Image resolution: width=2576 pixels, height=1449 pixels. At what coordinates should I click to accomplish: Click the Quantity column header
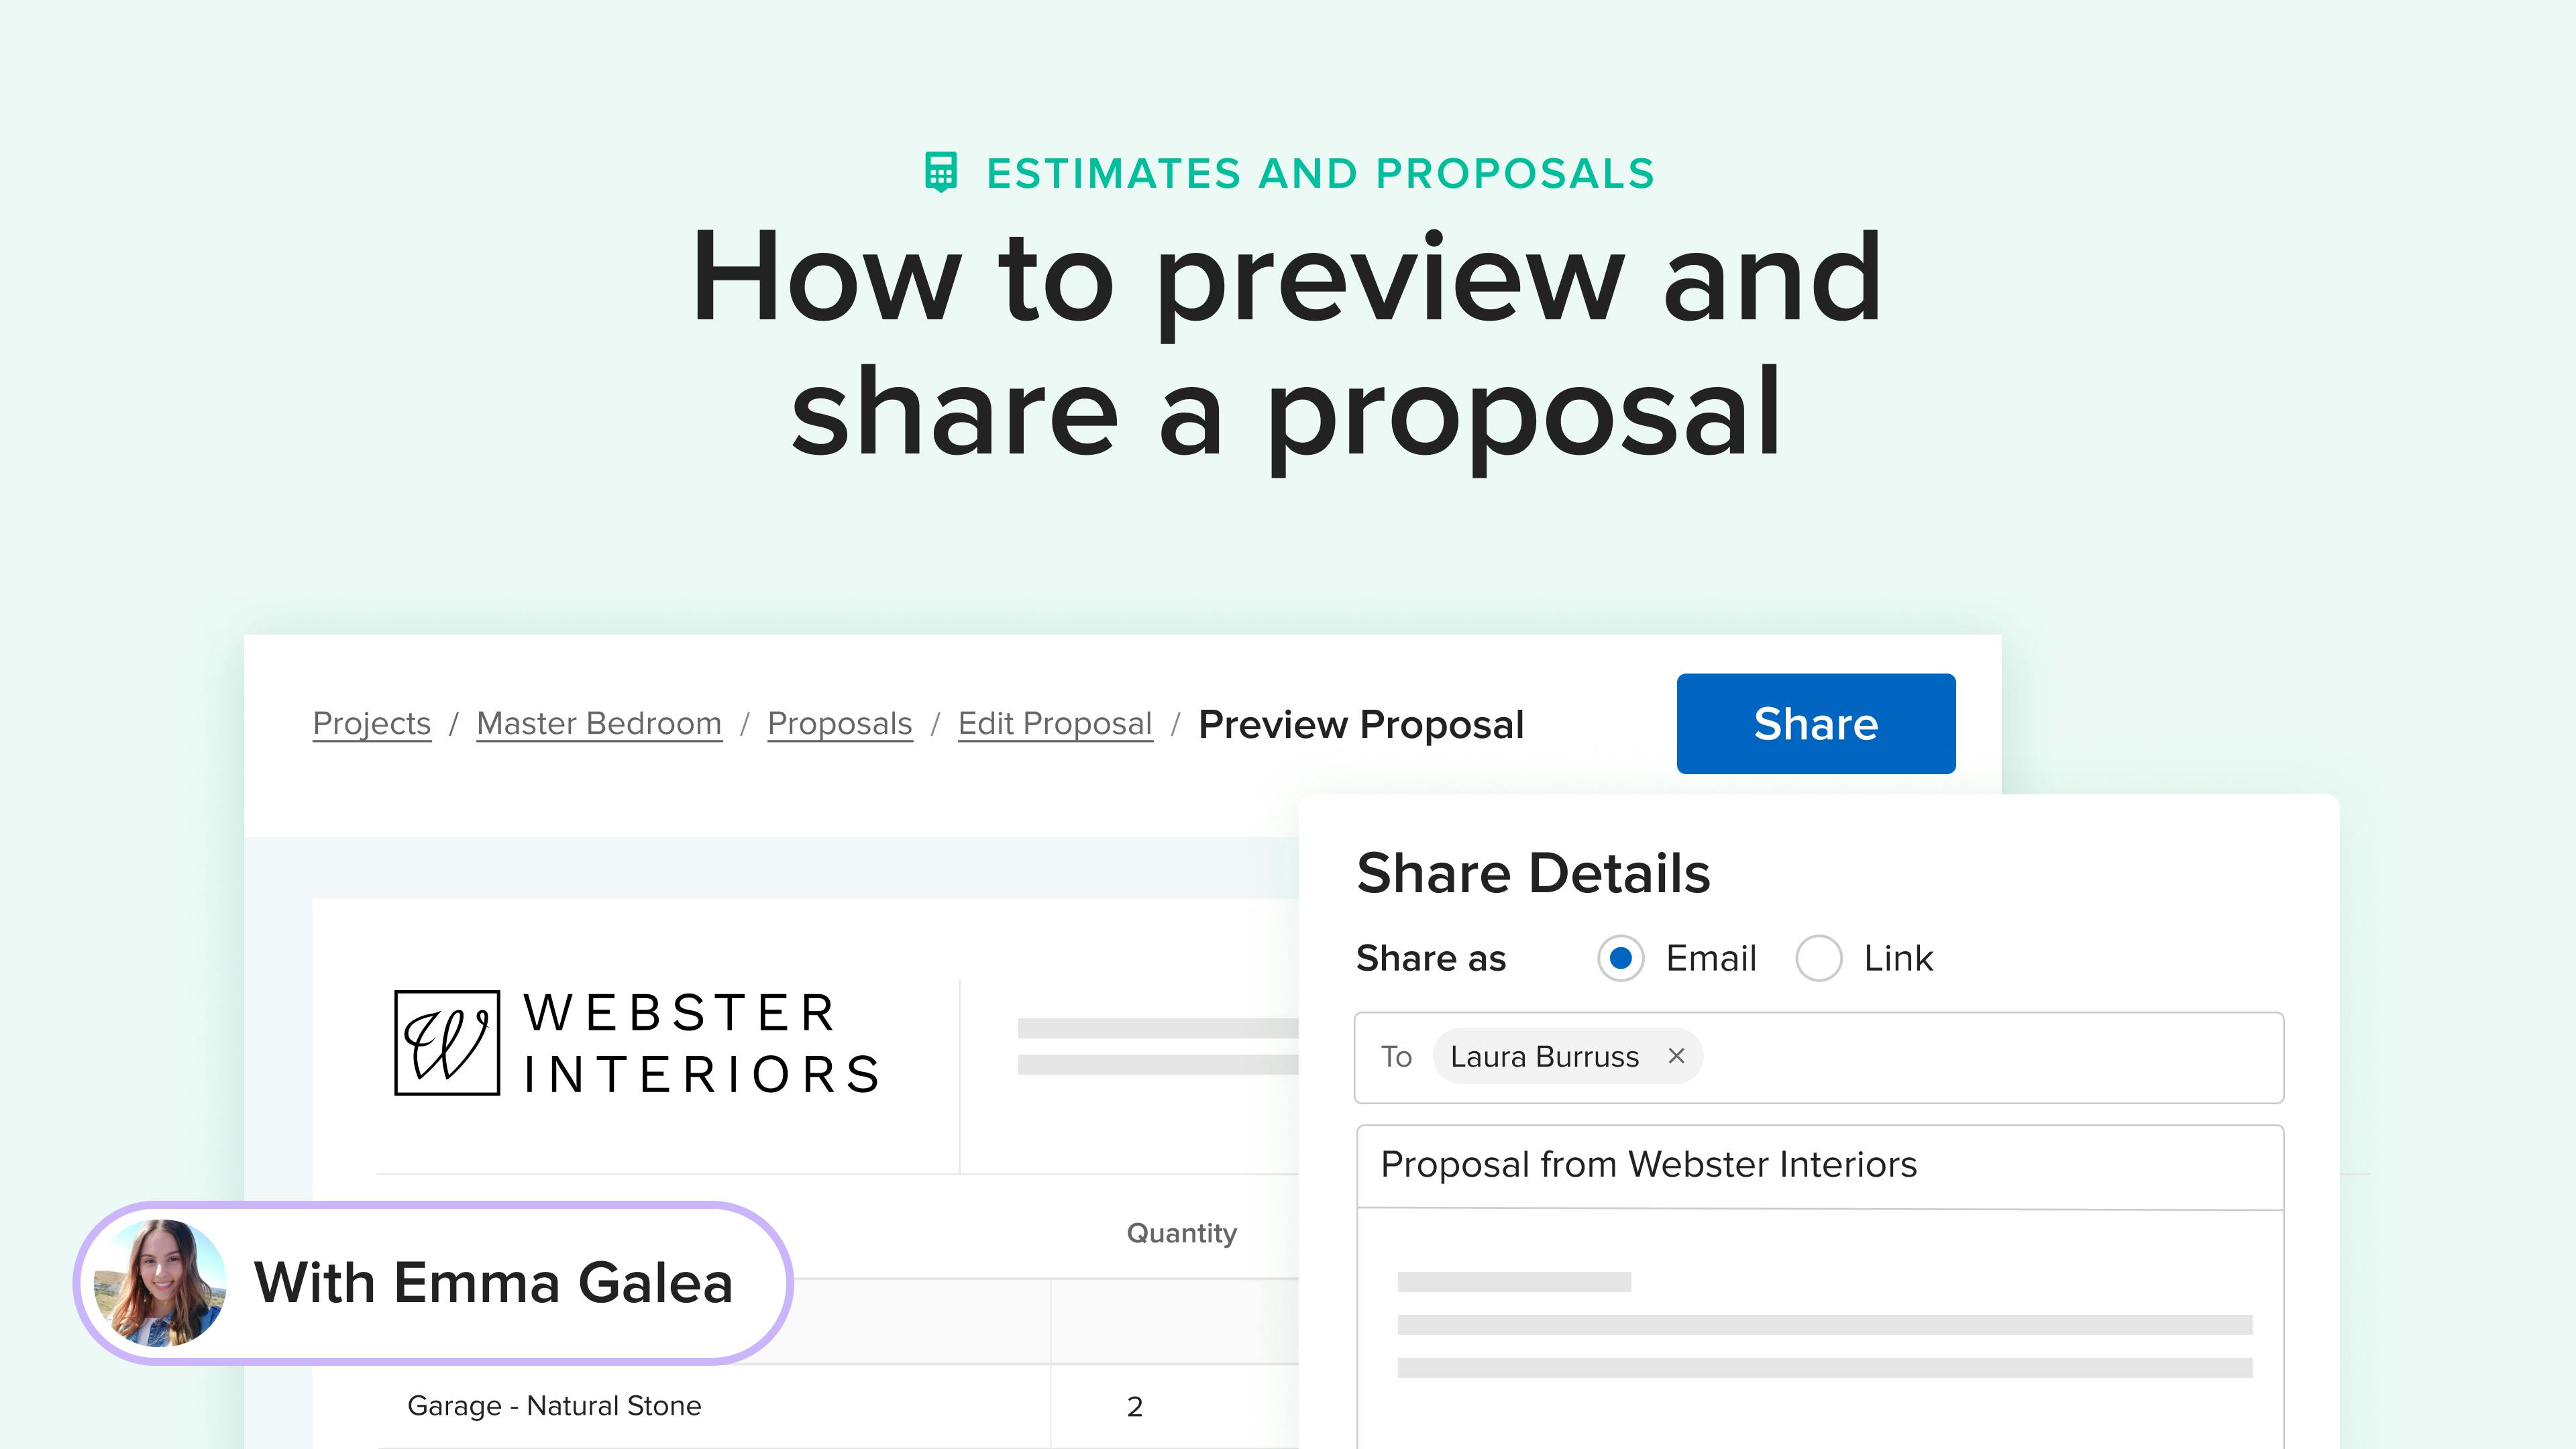coord(1181,1233)
